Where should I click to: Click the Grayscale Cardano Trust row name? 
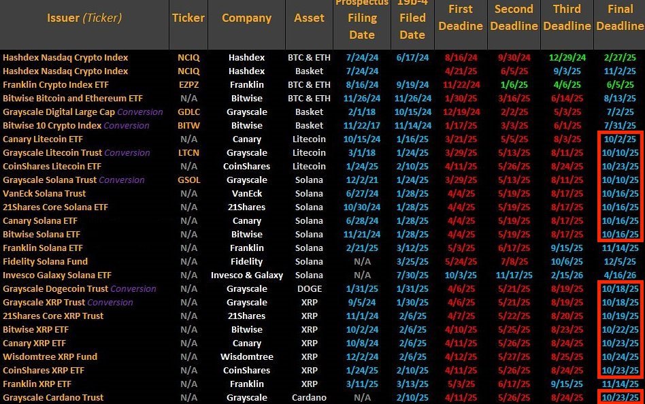pos(53,397)
